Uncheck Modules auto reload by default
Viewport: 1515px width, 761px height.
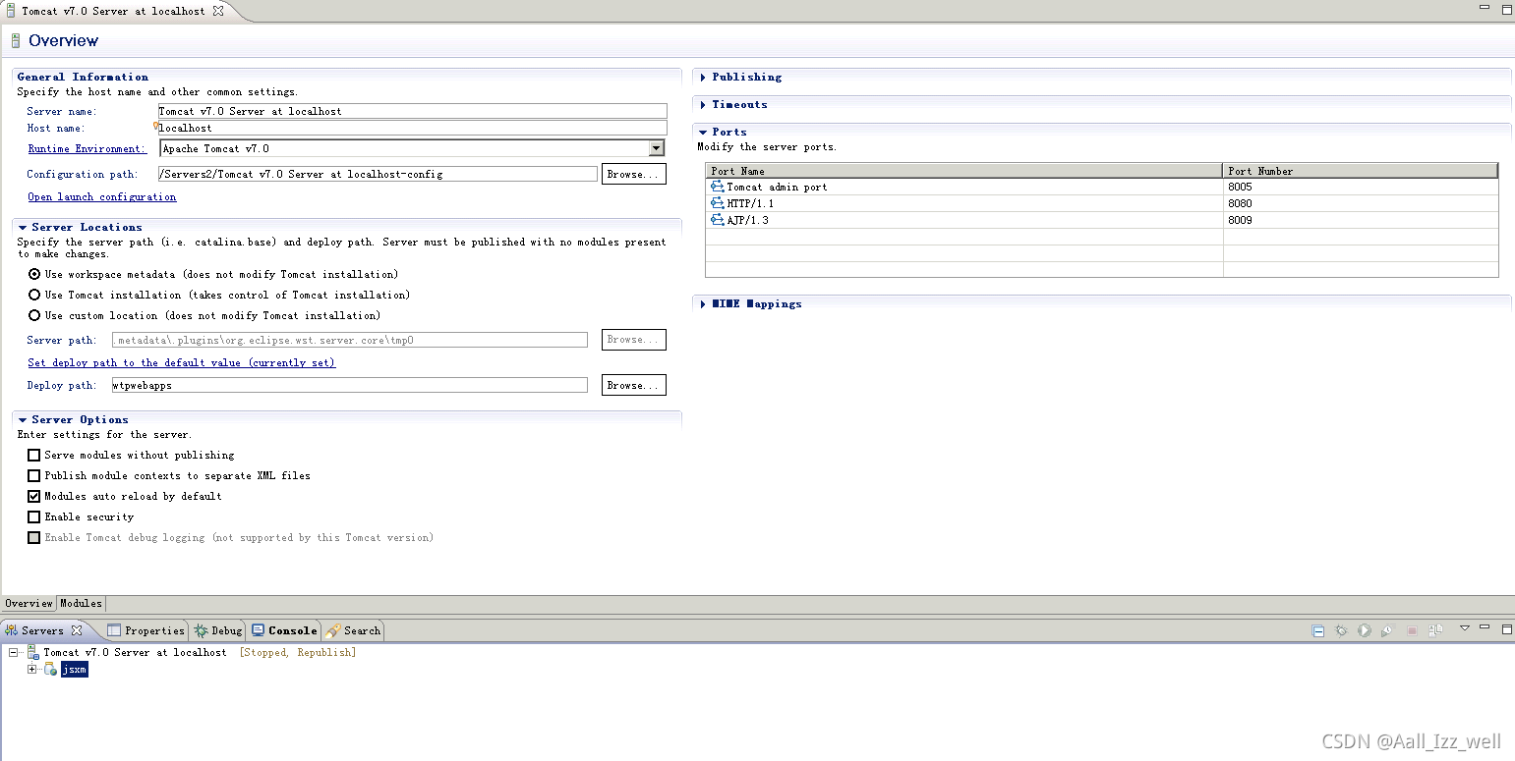pyautogui.click(x=34, y=496)
